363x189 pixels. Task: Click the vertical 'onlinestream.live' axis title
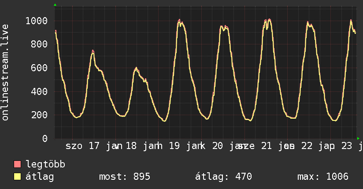pyautogui.click(x=5, y=72)
